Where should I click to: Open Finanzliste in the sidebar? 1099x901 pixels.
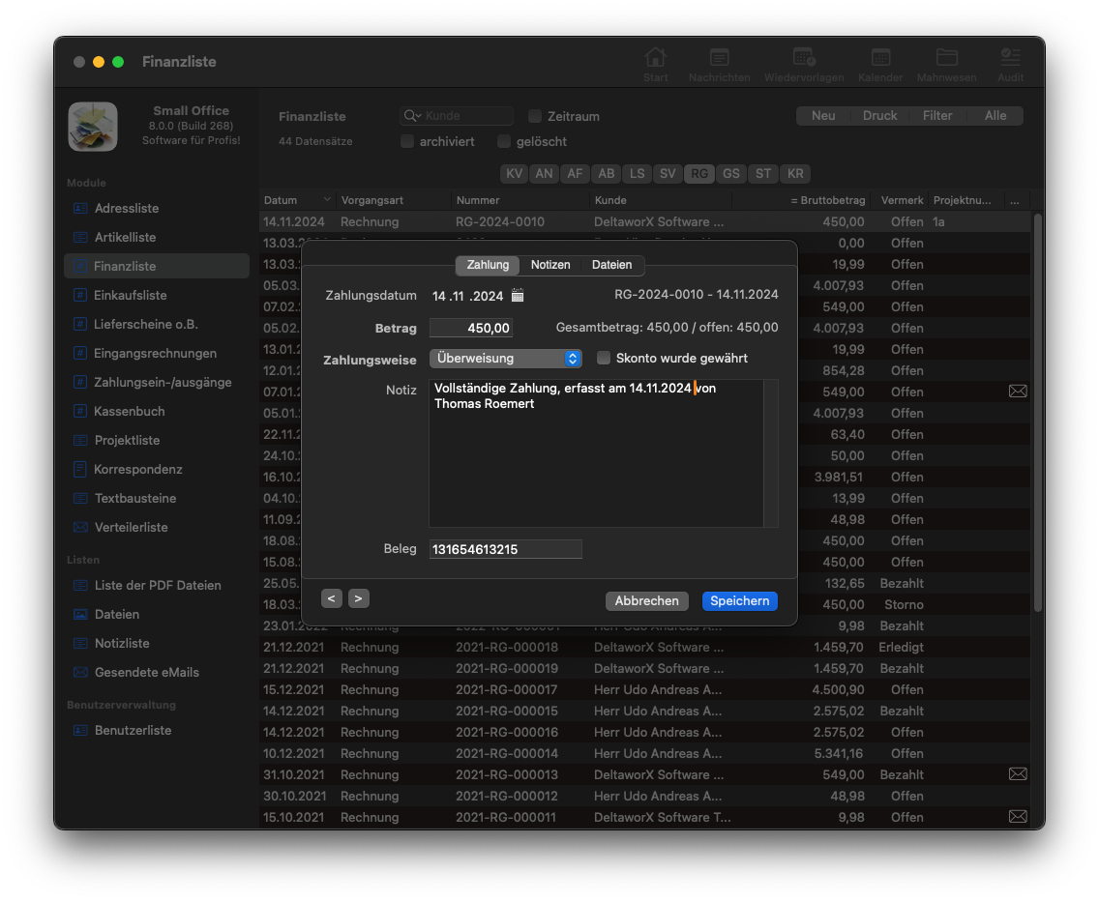tap(157, 266)
